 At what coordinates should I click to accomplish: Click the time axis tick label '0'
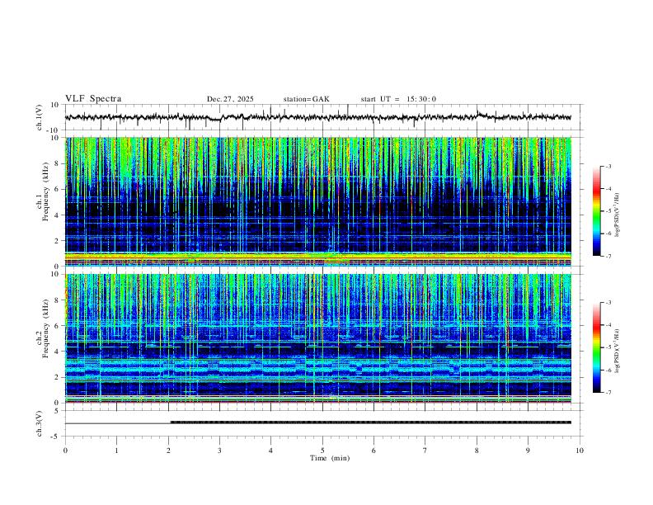tap(65, 451)
